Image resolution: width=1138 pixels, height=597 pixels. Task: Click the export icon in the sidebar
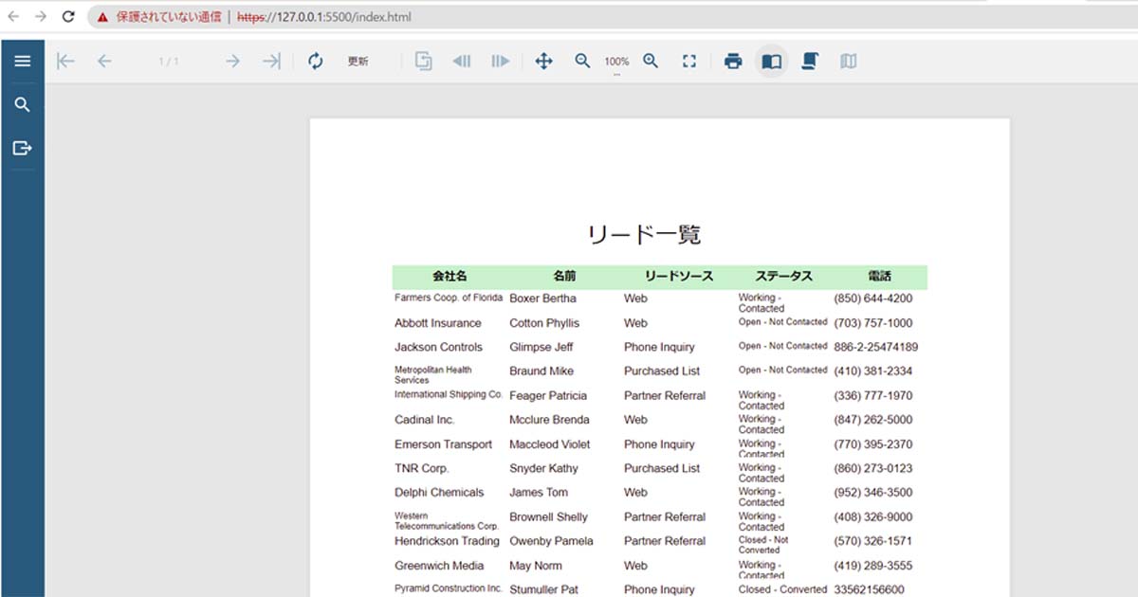click(22, 147)
